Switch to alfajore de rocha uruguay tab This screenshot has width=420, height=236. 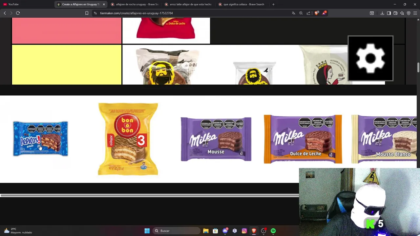(x=135, y=4)
